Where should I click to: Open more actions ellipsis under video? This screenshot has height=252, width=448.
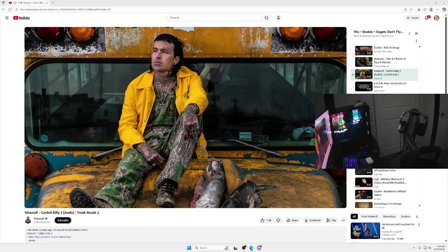click(343, 220)
